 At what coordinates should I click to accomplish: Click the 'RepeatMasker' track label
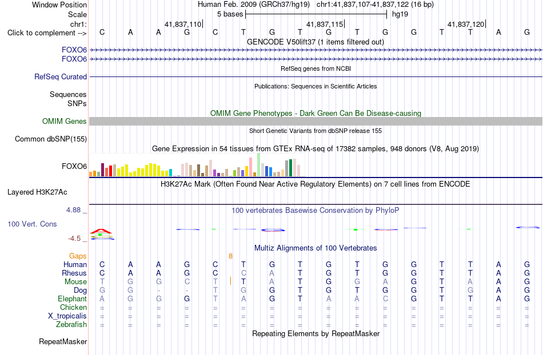click(x=63, y=341)
